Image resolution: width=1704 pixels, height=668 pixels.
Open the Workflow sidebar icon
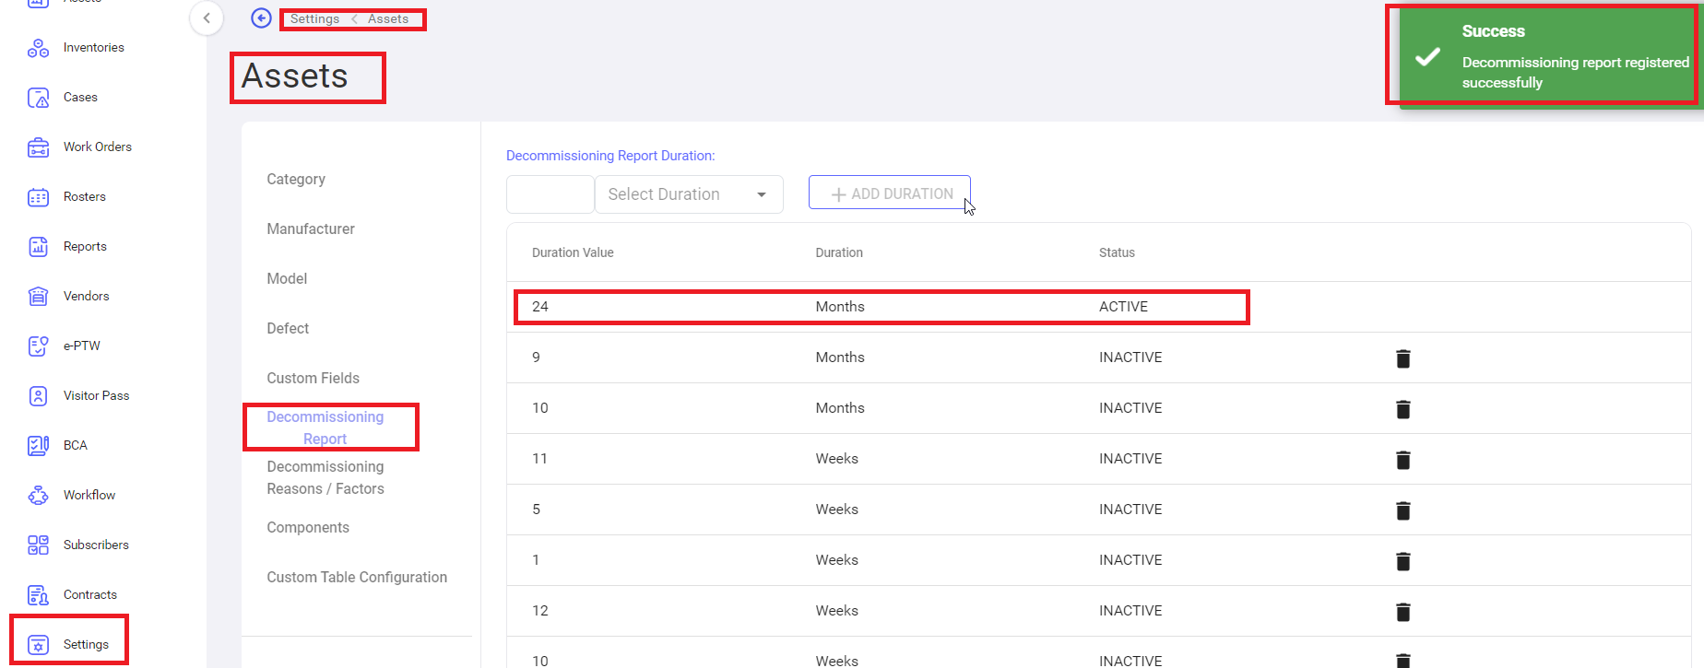(38, 496)
